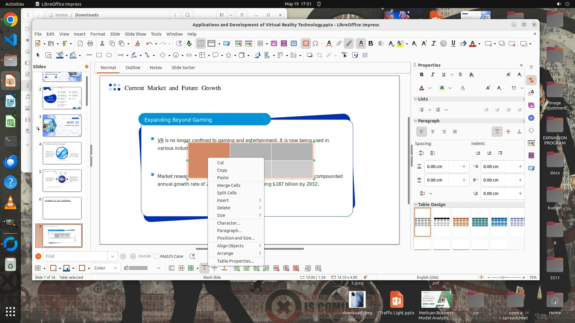Open the Gallery sidebar deck icon
This screenshot has height=323, width=575.
[531, 105]
